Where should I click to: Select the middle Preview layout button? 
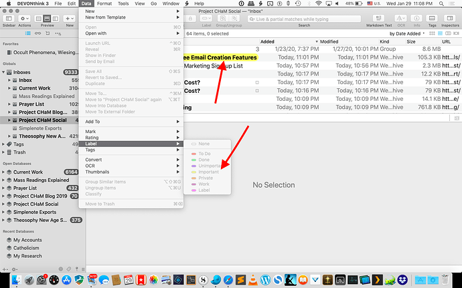coord(47,18)
